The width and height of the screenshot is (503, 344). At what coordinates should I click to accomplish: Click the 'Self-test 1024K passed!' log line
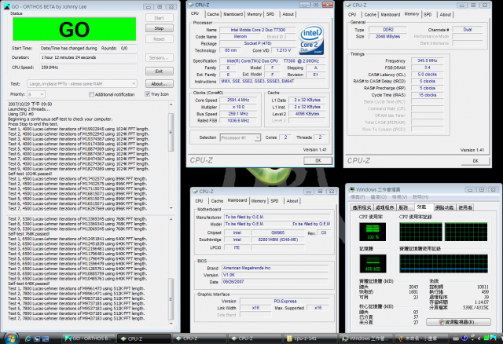(30, 174)
